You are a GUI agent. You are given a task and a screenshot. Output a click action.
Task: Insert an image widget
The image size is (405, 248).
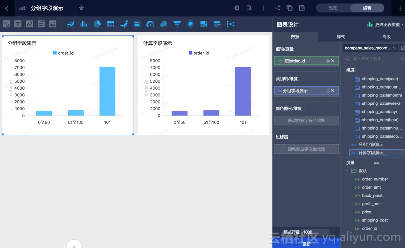point(53,24)
